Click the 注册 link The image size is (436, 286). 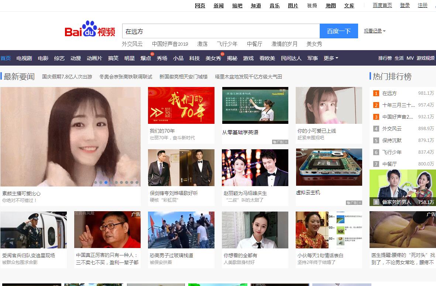(423, 5)
